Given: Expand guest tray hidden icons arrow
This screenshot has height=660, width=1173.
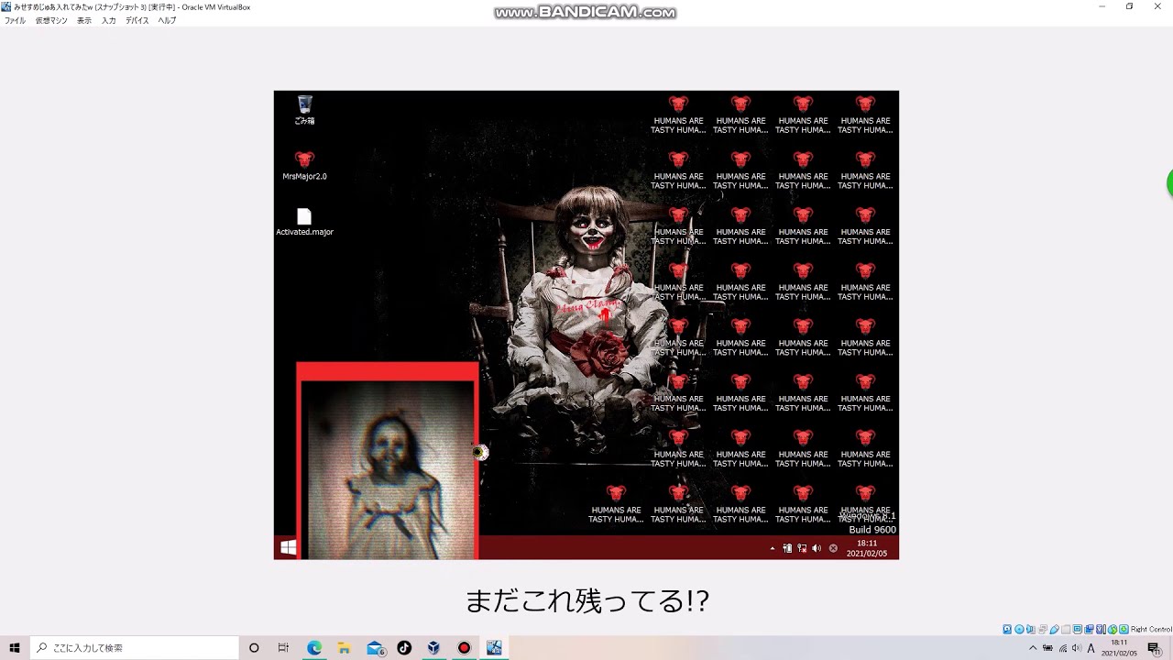Looking at the screenshot, I should (772, 548).
